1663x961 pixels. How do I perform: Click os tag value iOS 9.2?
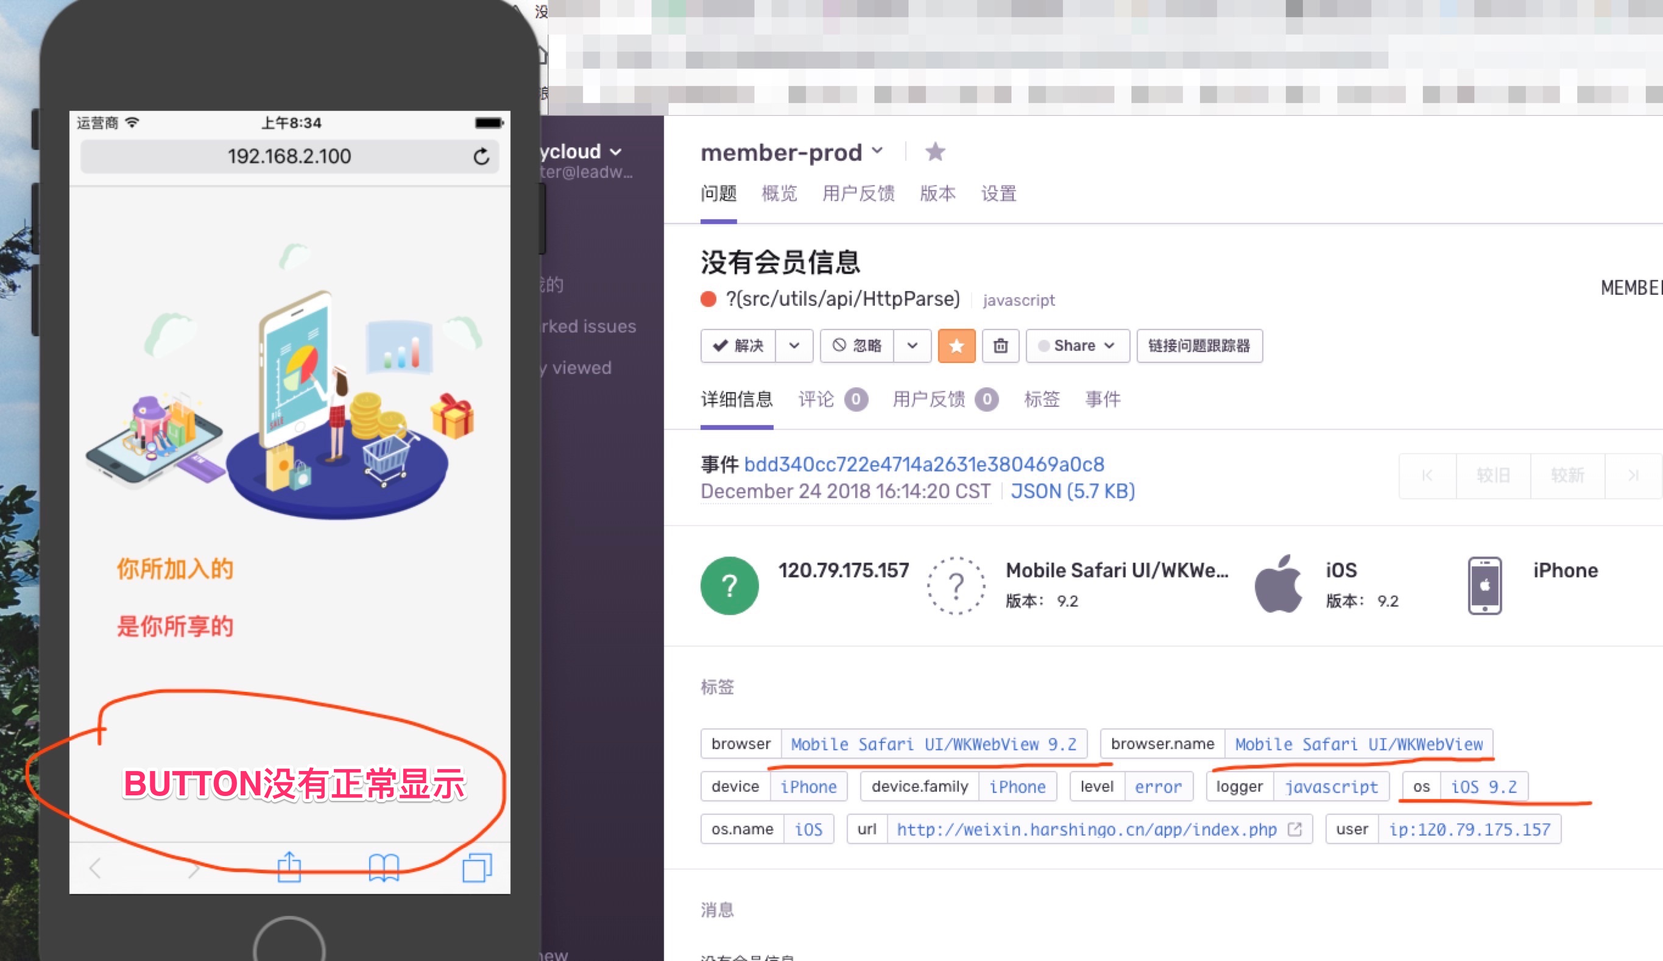[x=1483, y=786]
